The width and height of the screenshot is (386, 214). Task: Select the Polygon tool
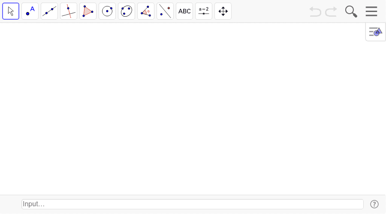(x=88, y=11)
